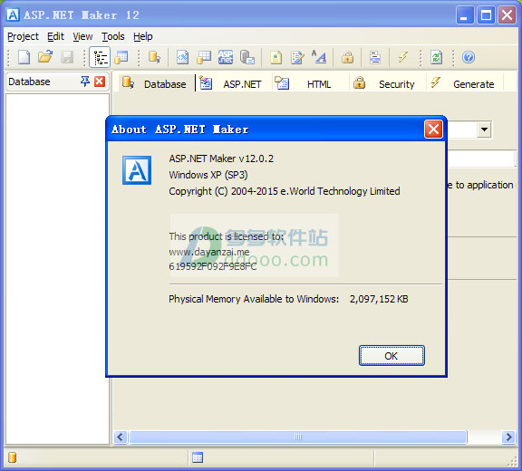This screenshot has width=522, height=471.
Task: Click the menu editor toolbar icon
Action: [375, 57]
